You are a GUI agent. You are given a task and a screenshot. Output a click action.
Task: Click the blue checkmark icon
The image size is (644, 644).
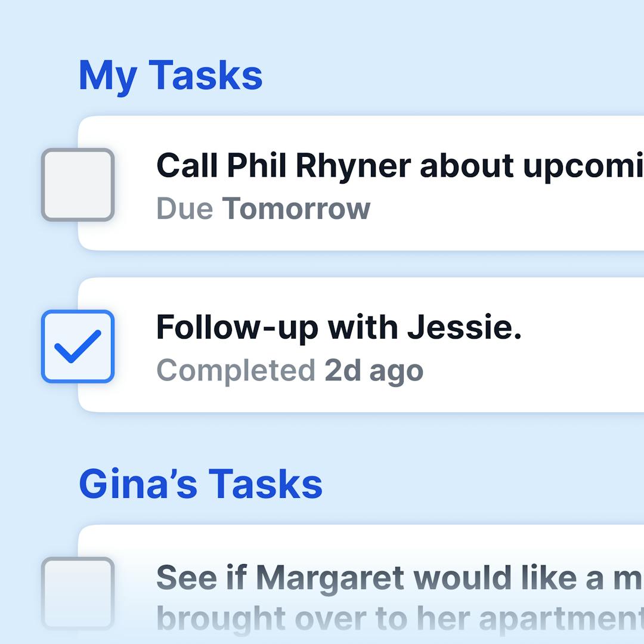point(78,346)
